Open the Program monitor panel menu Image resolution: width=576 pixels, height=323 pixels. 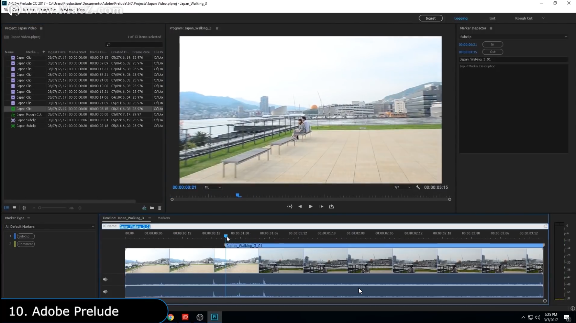(217, 28)
